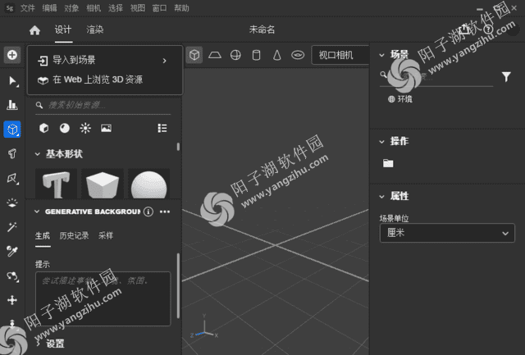Open the scene filter funnel icon

tap(506, 77)
